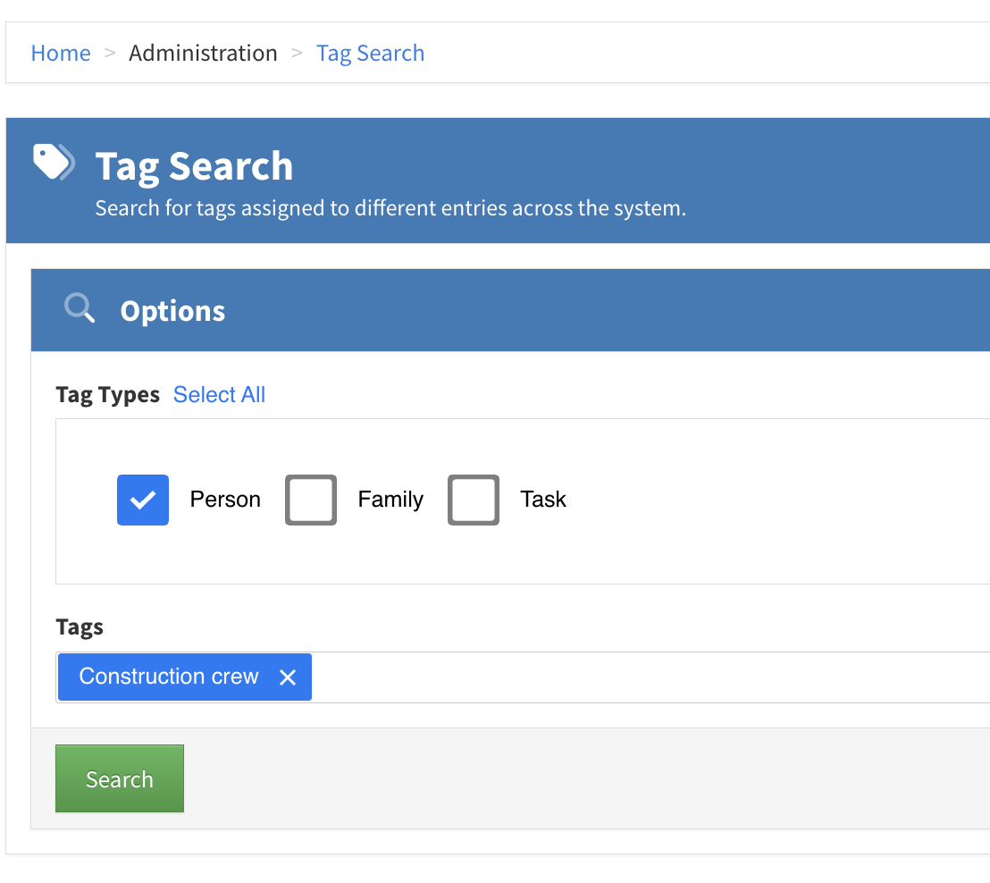990x883 pixels.
Task: Click the Person checkbox label text
Action: [x=225, y=500]
